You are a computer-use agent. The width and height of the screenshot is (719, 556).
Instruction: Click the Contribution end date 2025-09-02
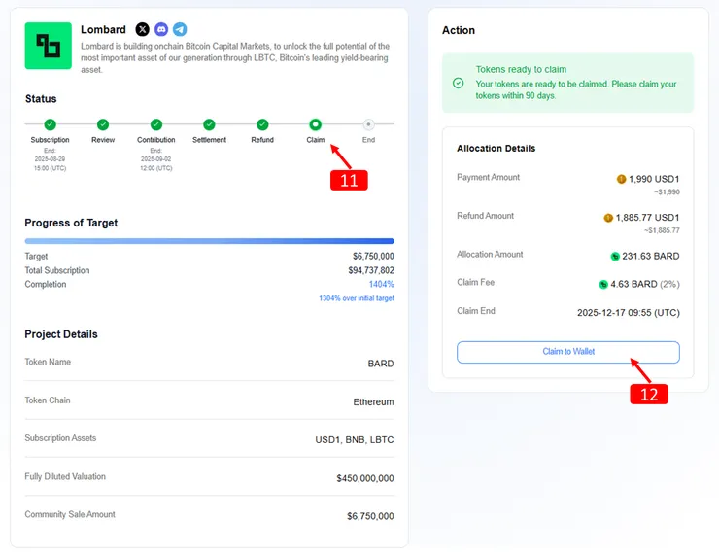(155, 159)
